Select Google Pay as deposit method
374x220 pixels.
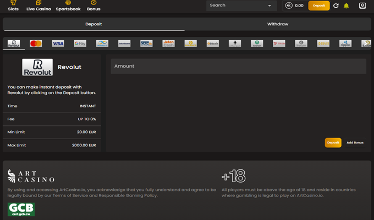80,43
